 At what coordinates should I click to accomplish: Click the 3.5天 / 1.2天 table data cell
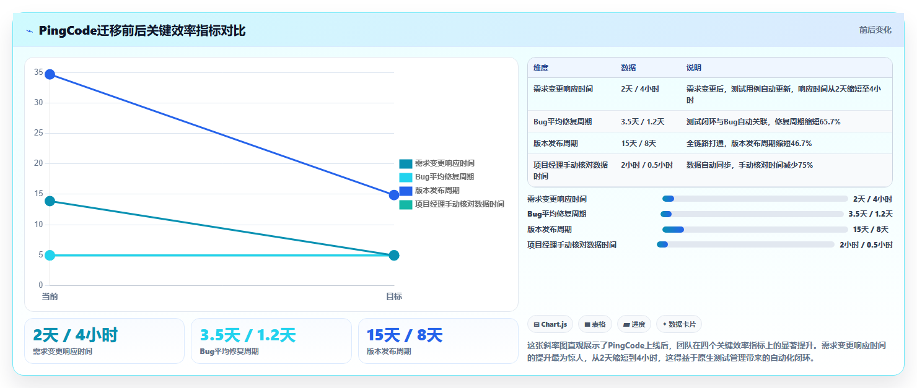pos(648,121)
